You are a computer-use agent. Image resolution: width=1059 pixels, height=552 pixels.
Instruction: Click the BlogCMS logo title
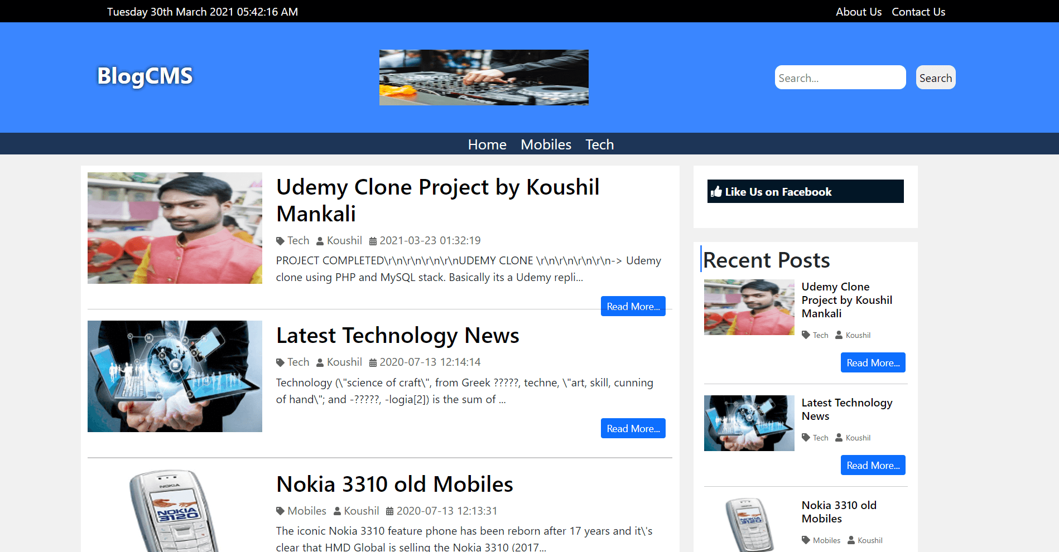[x=145, y=76]
